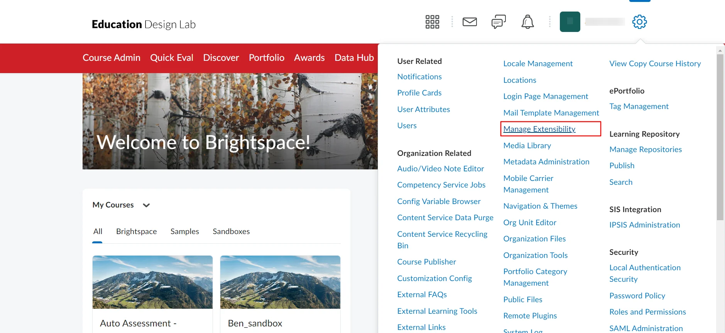Open ePortfolio Tag Management

click(639, 106)
